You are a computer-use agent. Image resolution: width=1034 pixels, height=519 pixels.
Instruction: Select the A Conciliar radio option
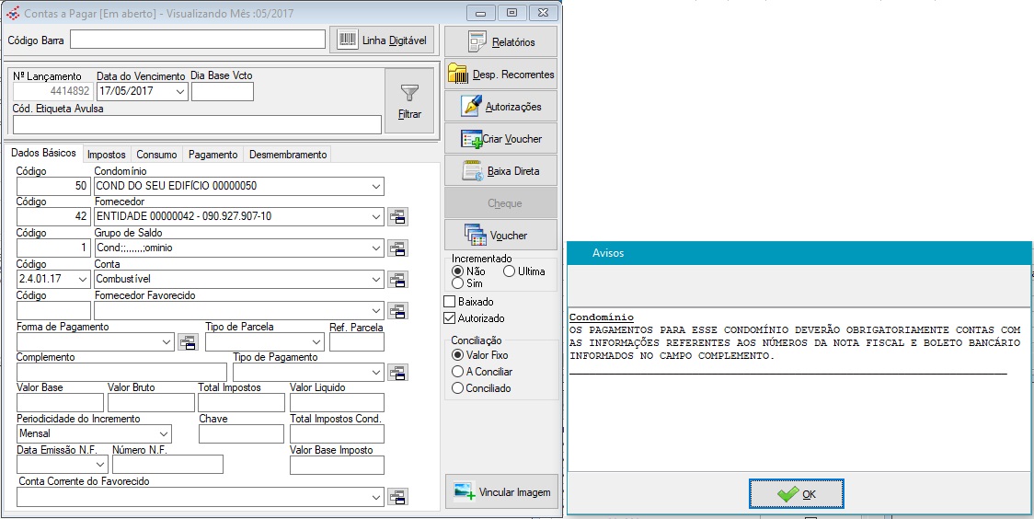pos(457,372)
